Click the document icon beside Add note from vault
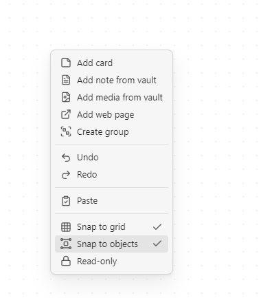 point(66,80)
